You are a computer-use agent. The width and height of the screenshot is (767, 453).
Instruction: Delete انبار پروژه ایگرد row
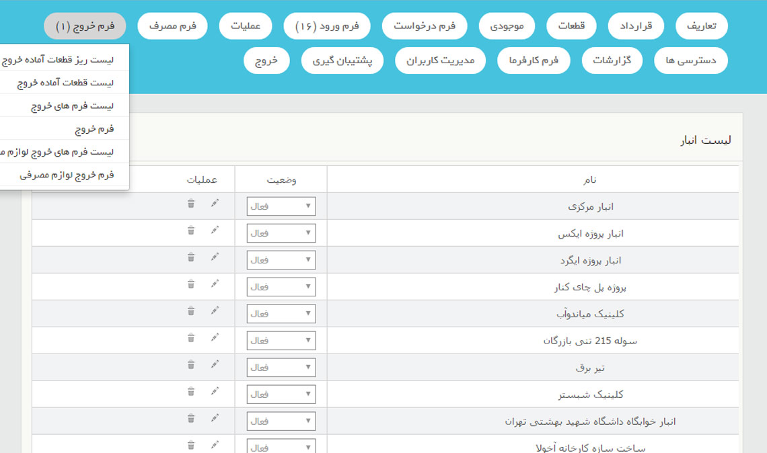(191, 257)
